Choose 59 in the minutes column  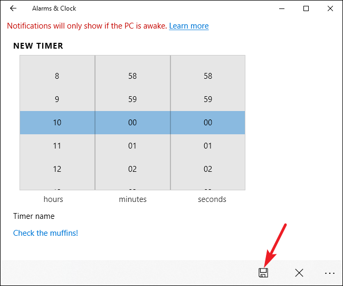pos(132,99)
